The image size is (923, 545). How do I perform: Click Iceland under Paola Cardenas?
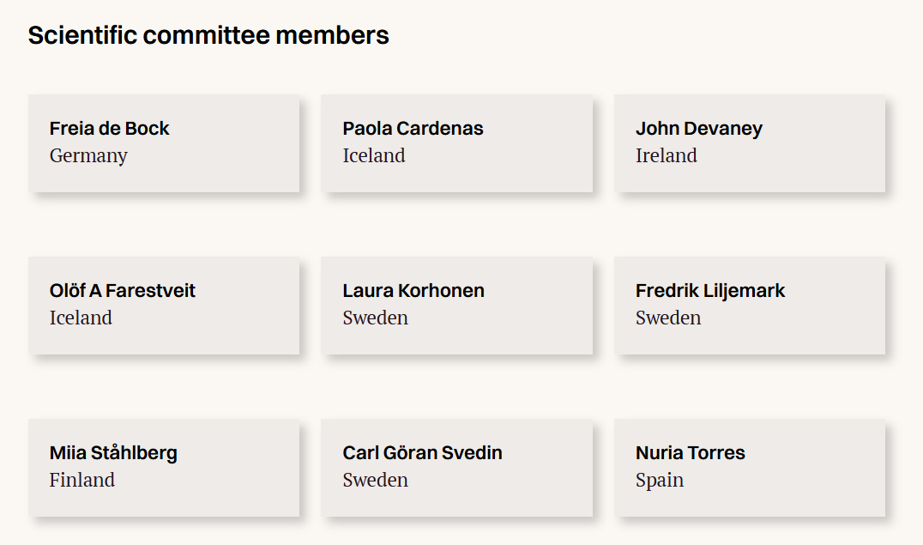(374, 156)
